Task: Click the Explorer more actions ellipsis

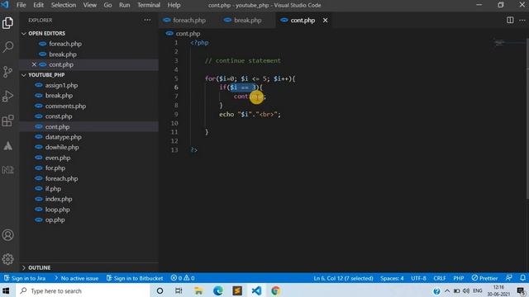Action: [x=147, y=20]
